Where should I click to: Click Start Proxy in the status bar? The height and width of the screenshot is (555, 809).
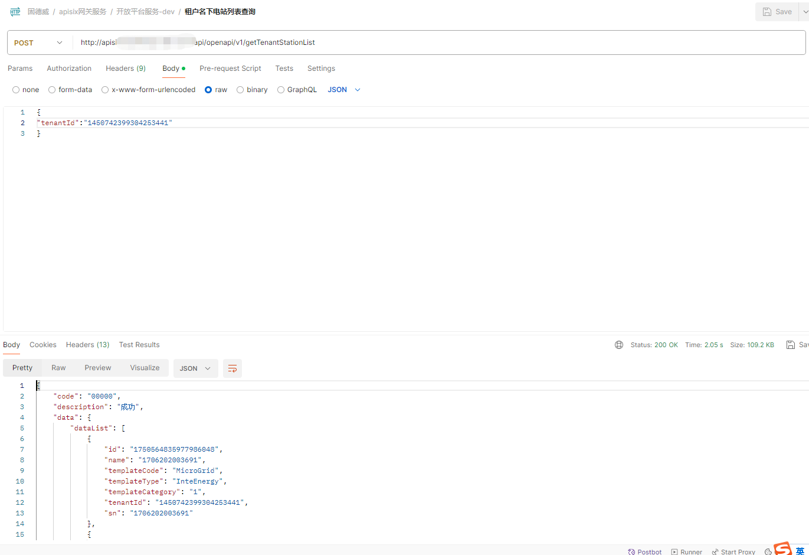pyautogui.click(x=733, y=551)
